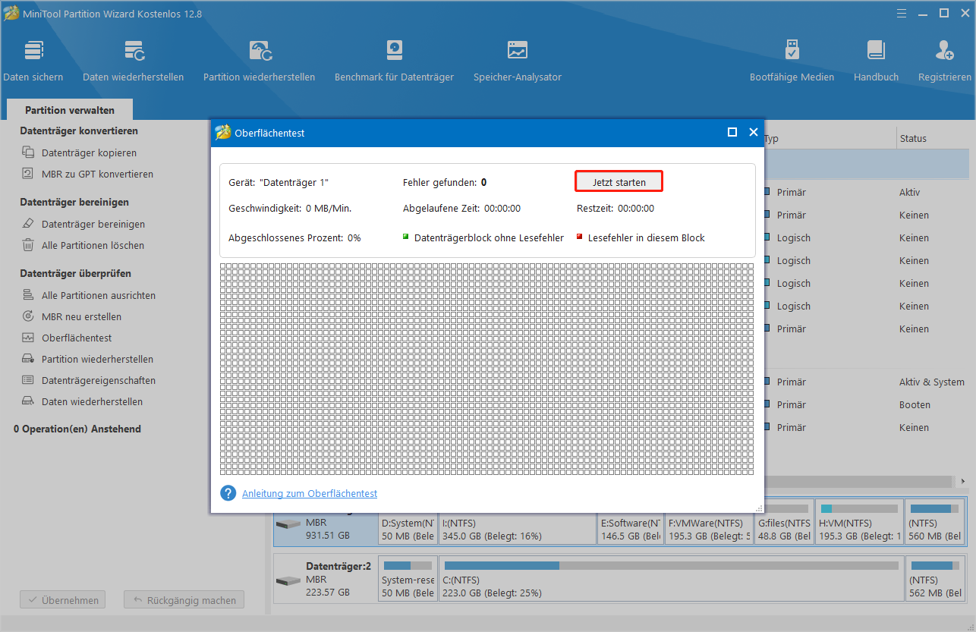Switch to Partition verwalten tab
Viewport: 976px width, 632px height.
click(70, 110)
